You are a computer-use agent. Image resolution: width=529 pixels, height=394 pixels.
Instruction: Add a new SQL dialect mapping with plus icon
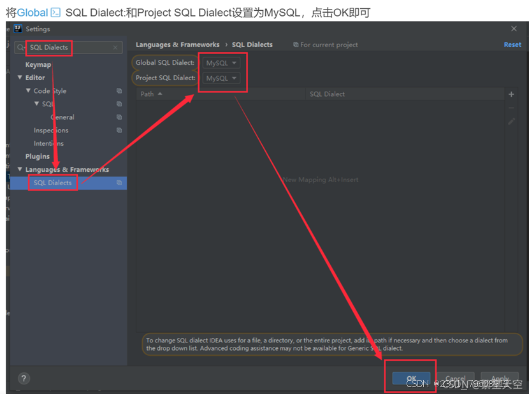(x=511, y=94)
